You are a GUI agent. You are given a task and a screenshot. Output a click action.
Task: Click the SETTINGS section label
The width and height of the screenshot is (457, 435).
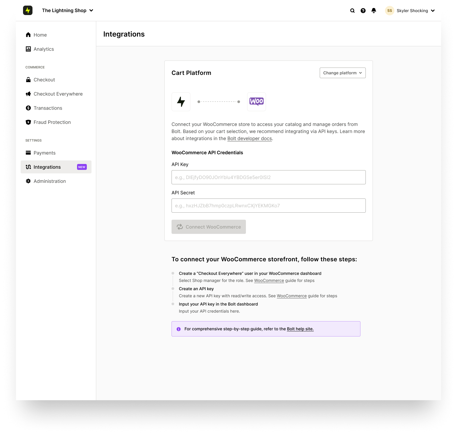[x=33, y=140]
